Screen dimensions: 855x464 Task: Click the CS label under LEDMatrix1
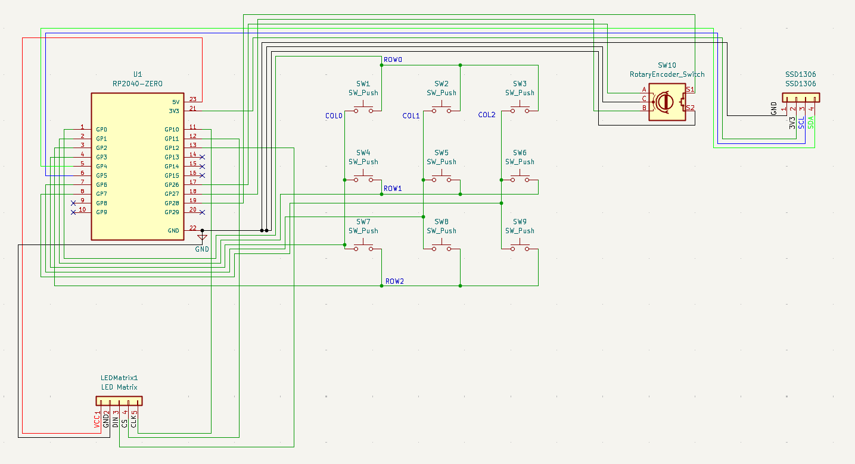click(125, 423)
